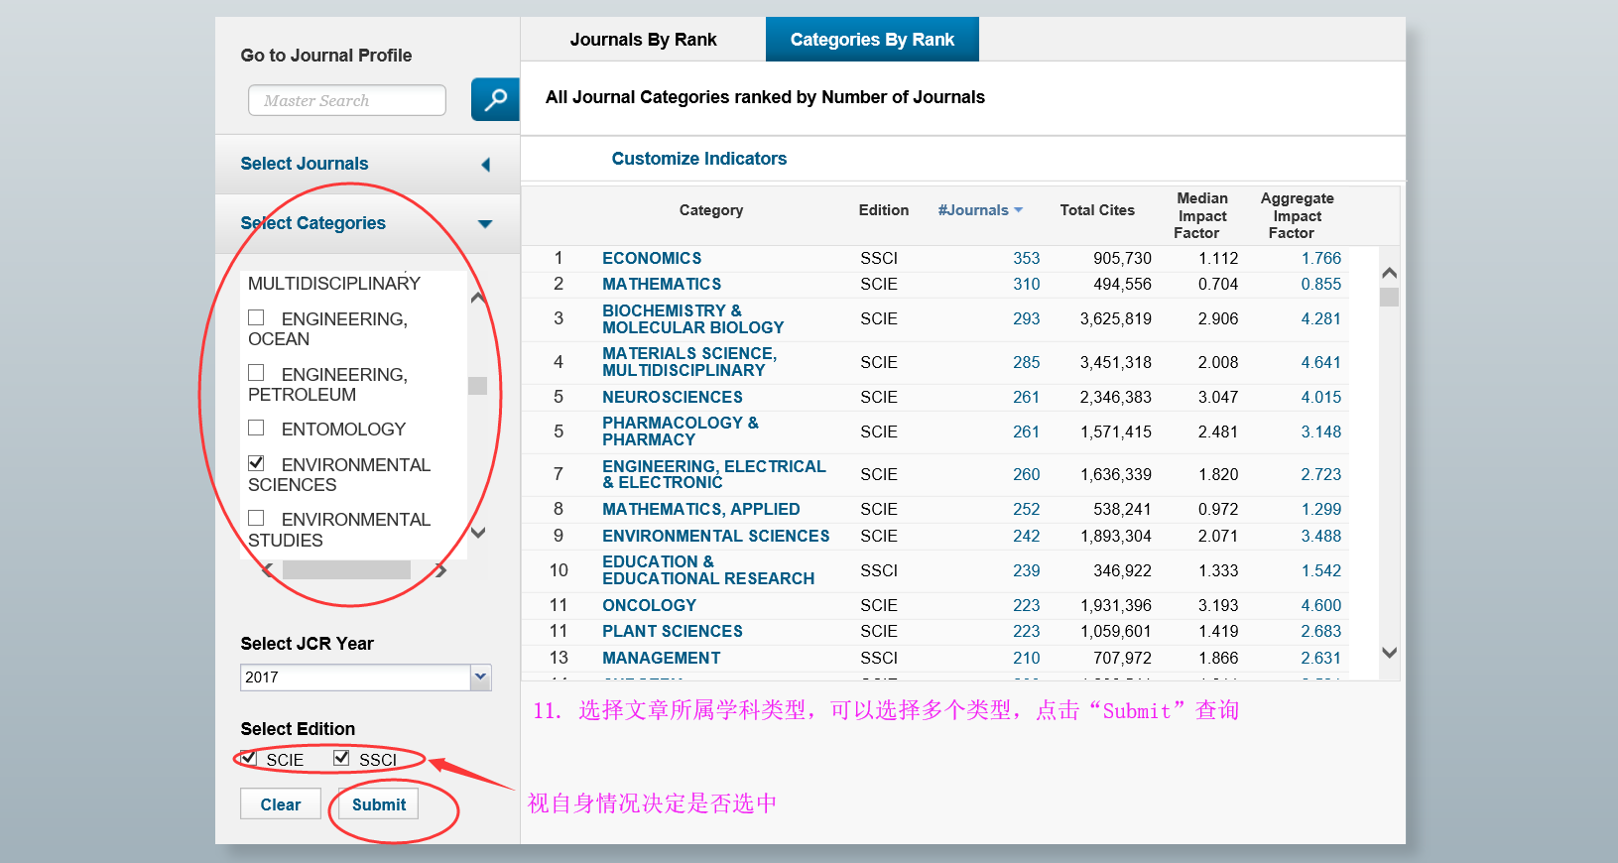Open MATERIALS SCIENCE, MULTIDISCIPLINARY link
This screenshot has height=863, width=1618.
pos(689,362)
